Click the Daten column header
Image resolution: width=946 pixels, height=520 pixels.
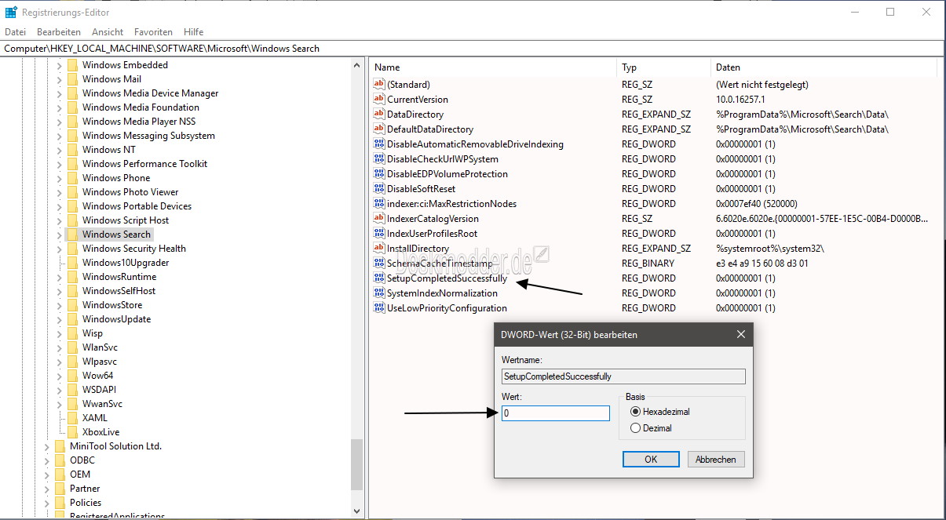coord(823,67)
